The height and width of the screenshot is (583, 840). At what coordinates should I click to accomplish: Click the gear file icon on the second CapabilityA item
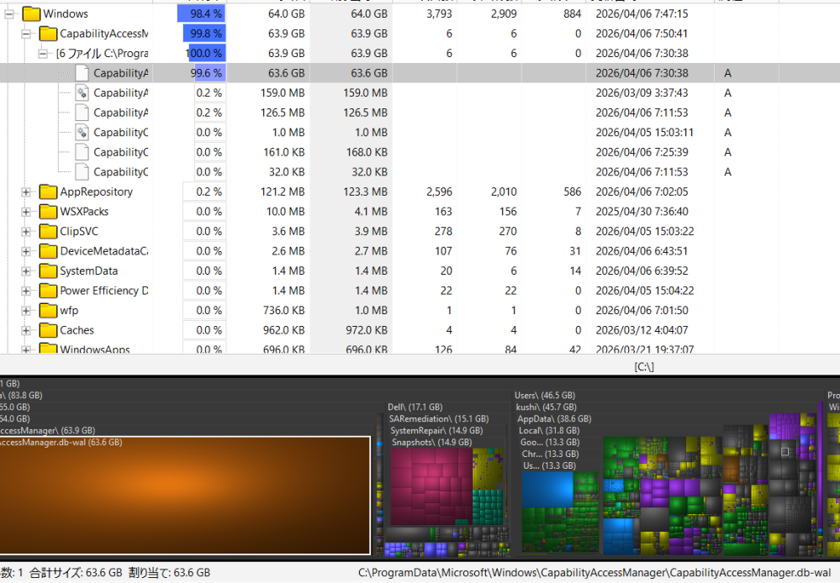coord(83,92)
